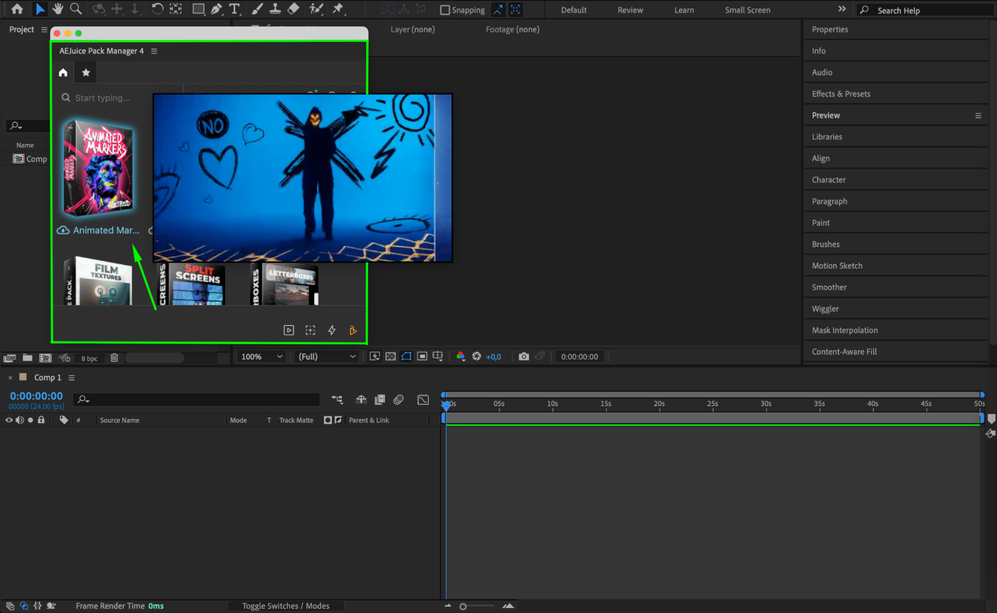Screen dimensions: 997x613
Task: Select the Pen tool in toolbar
Action: pos(216,9)
